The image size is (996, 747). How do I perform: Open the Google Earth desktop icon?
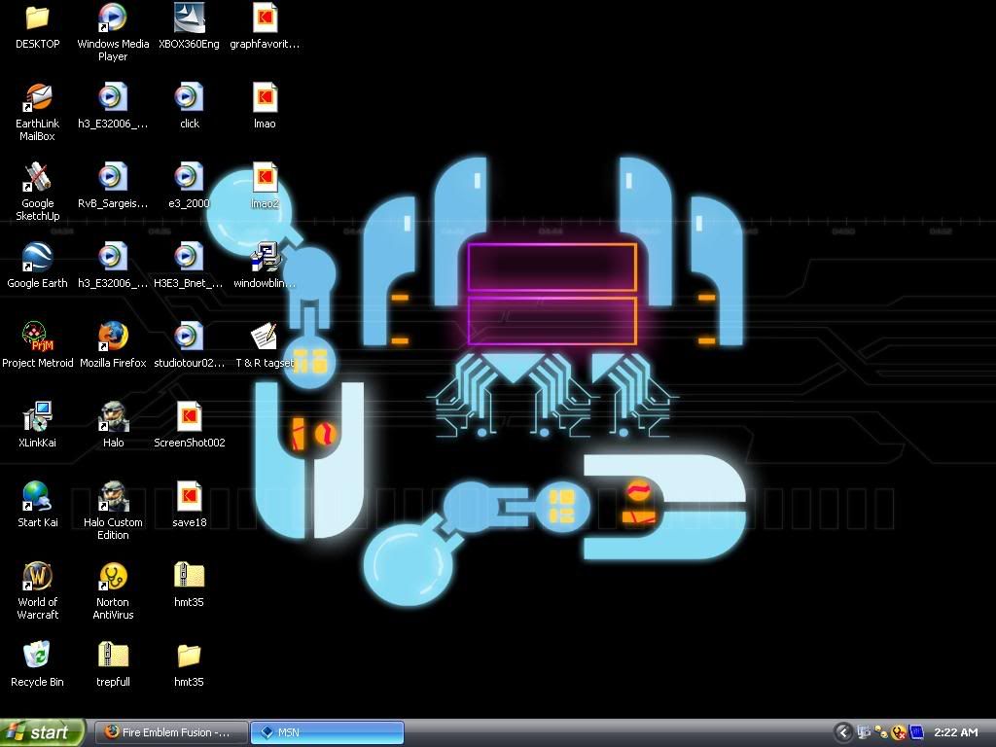pyautogui.click(x=37, y=258)
